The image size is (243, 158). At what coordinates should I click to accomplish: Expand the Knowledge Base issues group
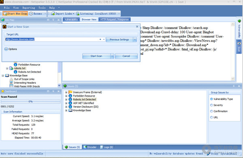click(x=66, y=110)
